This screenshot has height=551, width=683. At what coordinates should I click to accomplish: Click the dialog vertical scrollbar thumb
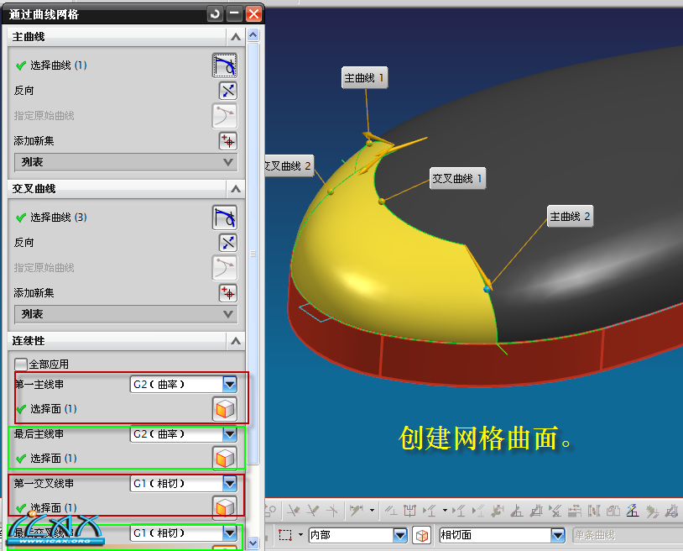click(253, 254)
